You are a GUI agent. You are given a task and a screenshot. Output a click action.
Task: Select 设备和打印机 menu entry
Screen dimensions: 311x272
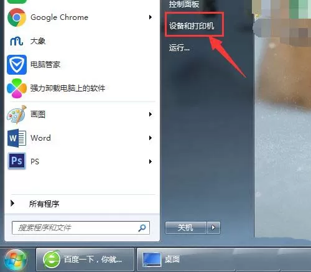click(192, 26)
